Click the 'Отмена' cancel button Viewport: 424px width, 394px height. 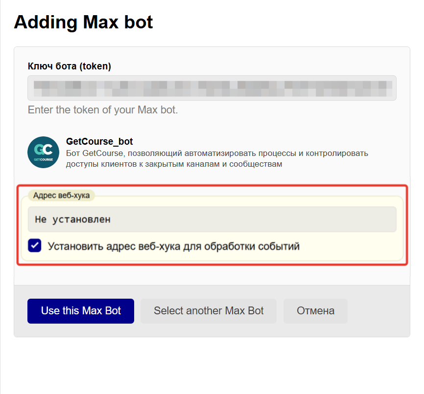[x=315, y=311]
